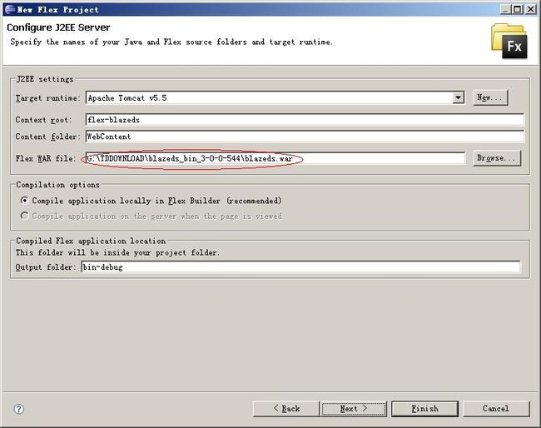Click the New... runtime button
Screen dimensions: 541x428
click(x=490, y=97)
